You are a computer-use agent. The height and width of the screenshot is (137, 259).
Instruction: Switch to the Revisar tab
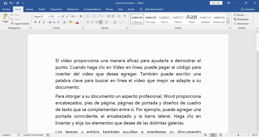click(x=109, y=9)
